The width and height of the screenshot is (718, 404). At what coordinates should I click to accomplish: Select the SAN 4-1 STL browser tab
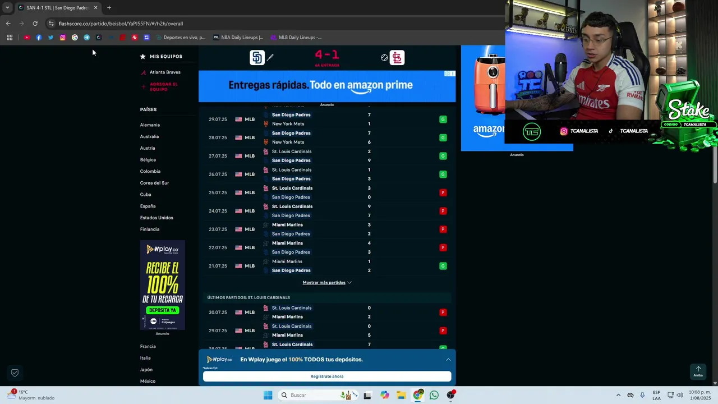pyautogui.click(x=58, y=8)
